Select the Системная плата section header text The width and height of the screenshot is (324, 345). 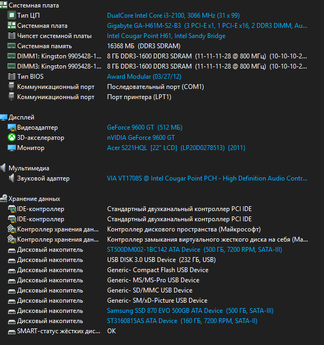[x=34, y=5]
